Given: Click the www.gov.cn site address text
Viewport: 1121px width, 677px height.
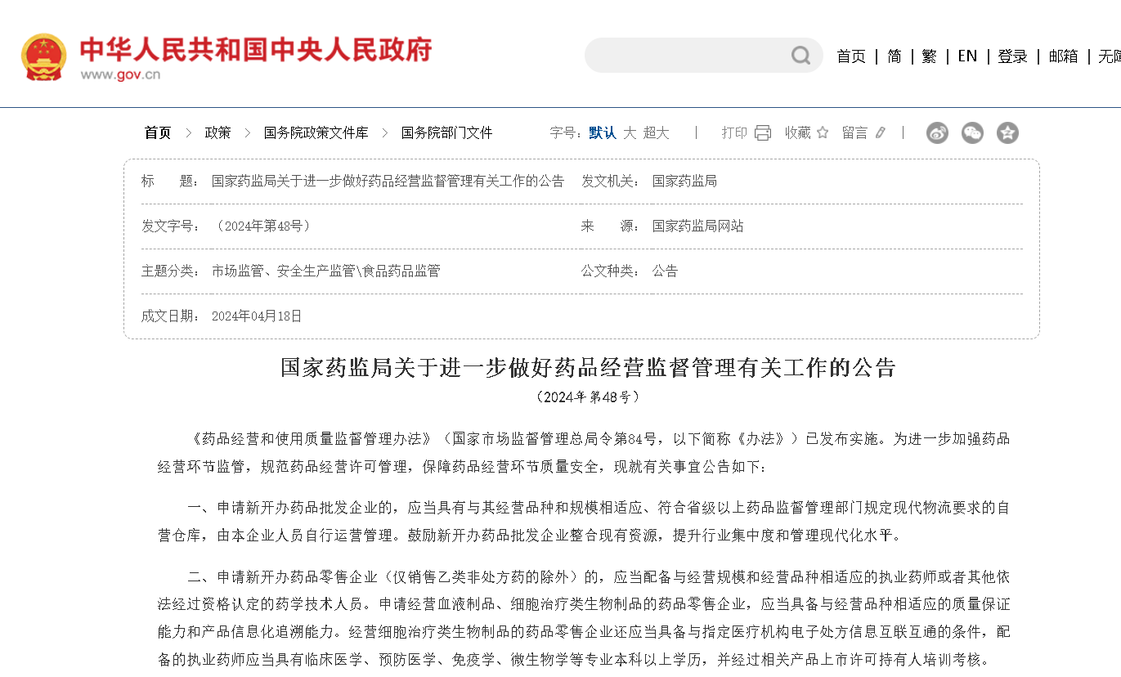Looking at the screenshot, I should tap(120, 75).
